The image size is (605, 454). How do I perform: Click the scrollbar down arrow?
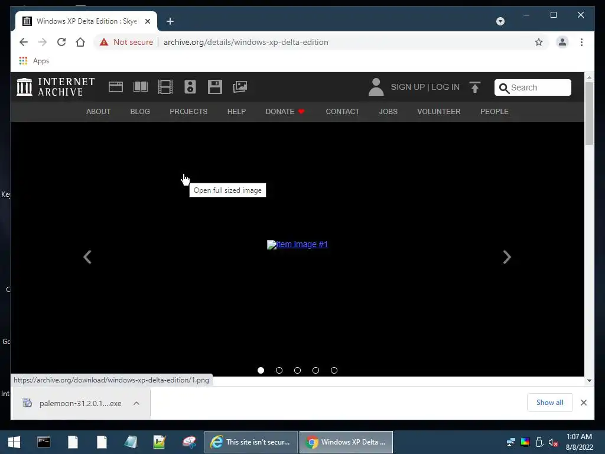coord(589,381)
